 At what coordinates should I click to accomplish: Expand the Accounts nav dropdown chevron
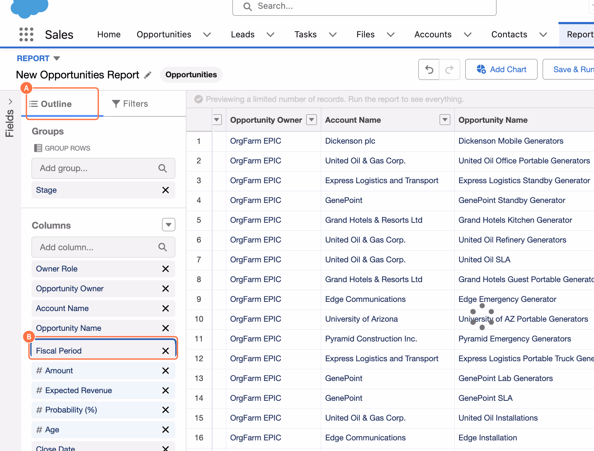coord(468,35)
